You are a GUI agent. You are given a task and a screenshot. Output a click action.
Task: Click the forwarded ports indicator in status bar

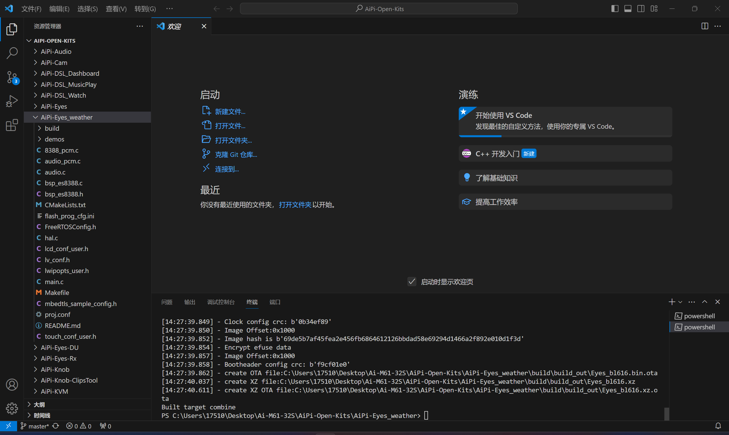click(x=106, y=426)
